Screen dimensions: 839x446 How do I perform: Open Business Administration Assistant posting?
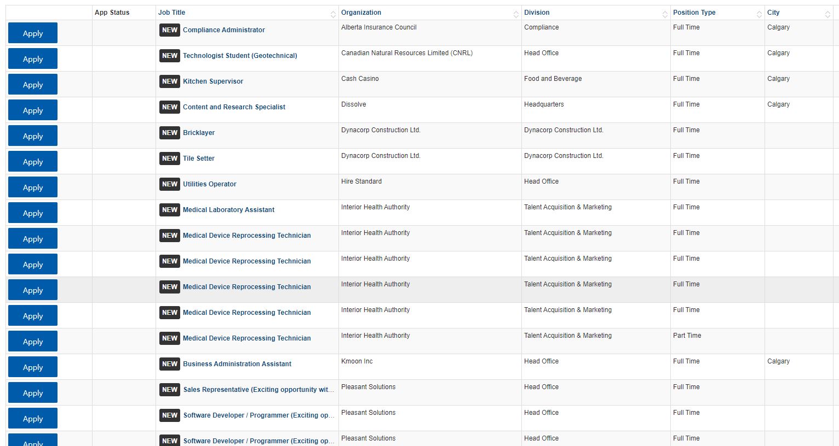237,364
